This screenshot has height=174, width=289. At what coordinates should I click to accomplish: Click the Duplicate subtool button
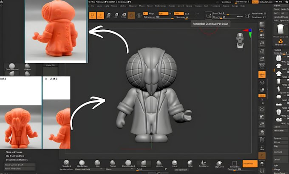pos(280,152)
